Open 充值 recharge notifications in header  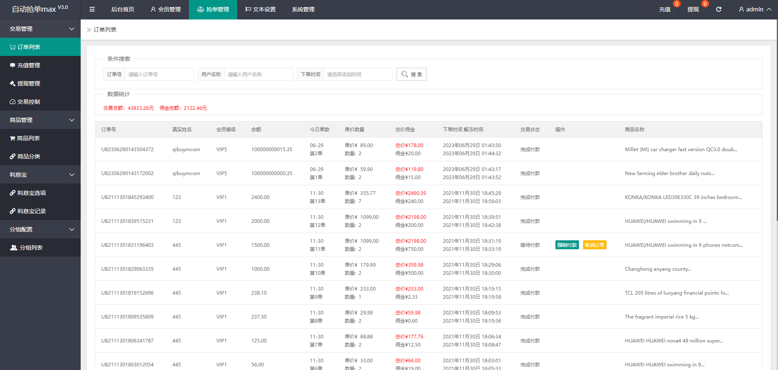coord(664,9)
